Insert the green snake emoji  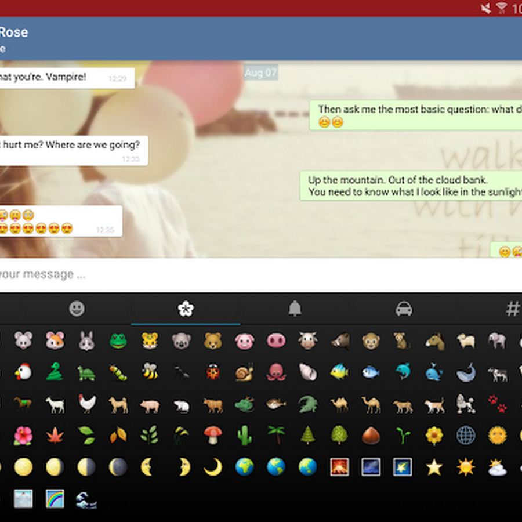55,372
